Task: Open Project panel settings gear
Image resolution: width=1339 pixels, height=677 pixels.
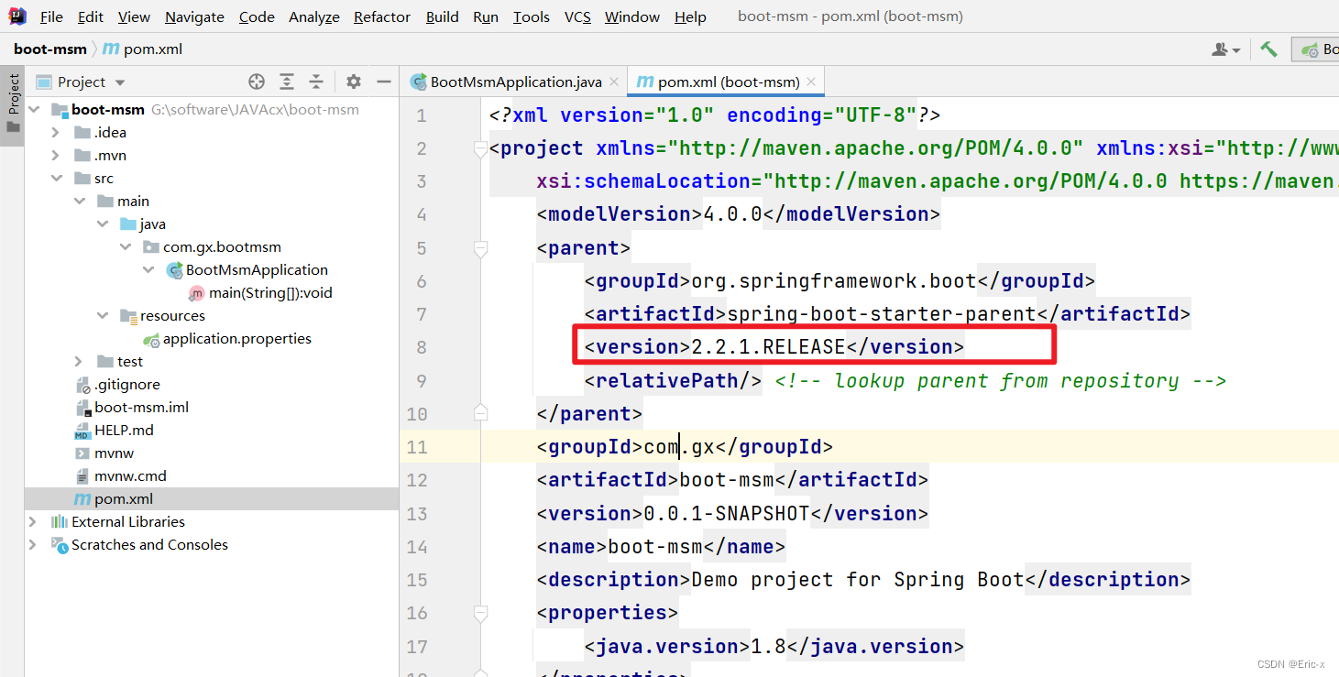Action: (354, 82)
